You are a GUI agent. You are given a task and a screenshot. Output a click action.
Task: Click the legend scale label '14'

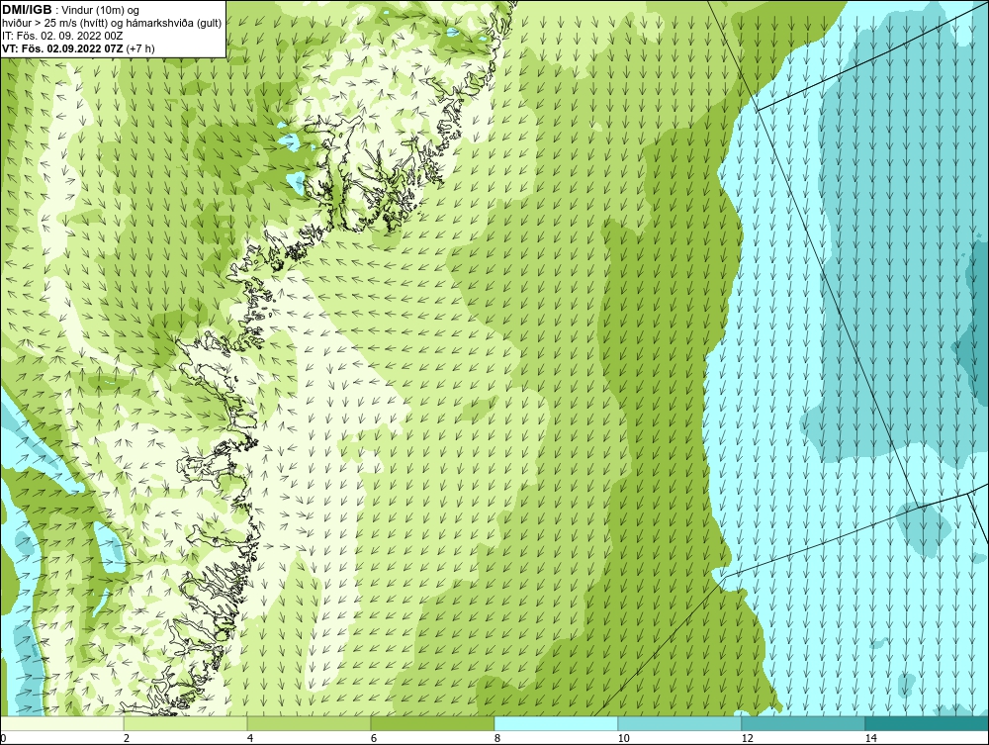tap(871, 738)
